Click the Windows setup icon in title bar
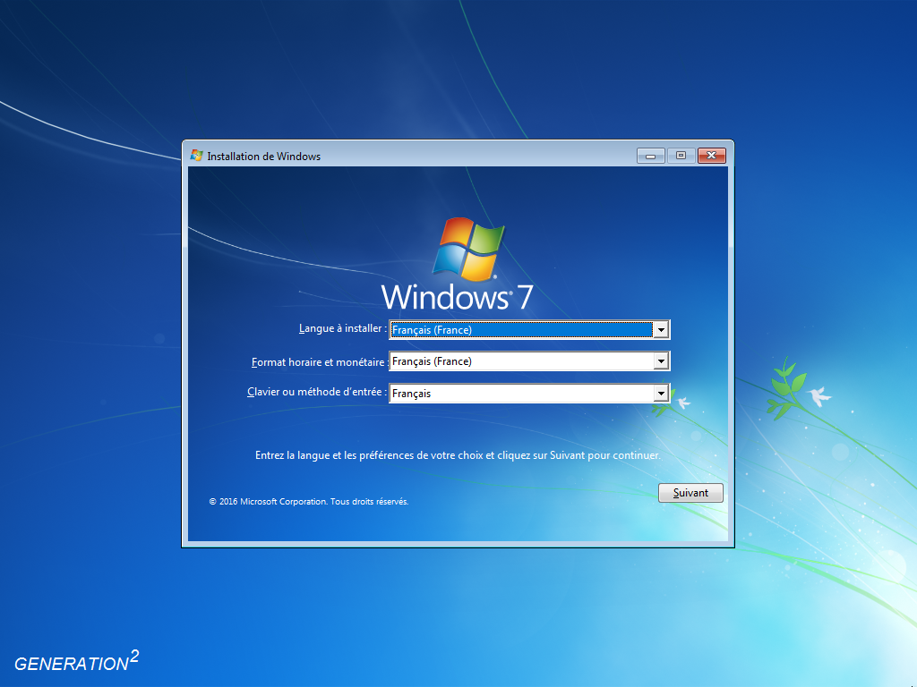 [196, 156]
